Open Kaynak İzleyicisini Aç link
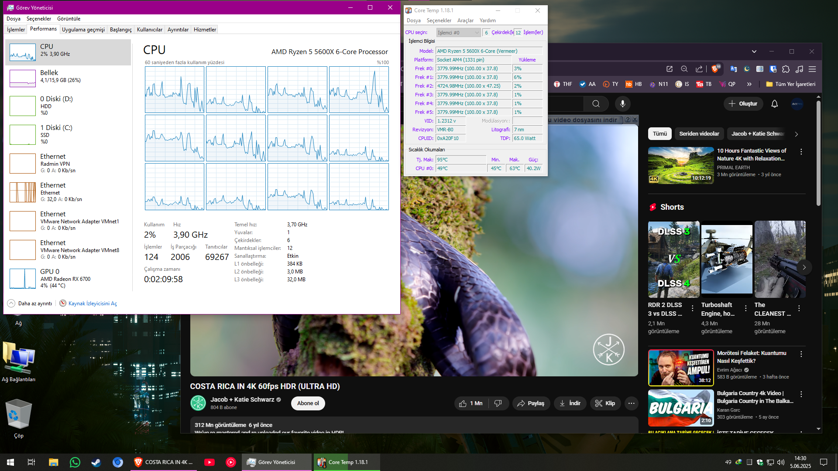The image size is (838, 471). pyautogui.click(x=93, y=304)
